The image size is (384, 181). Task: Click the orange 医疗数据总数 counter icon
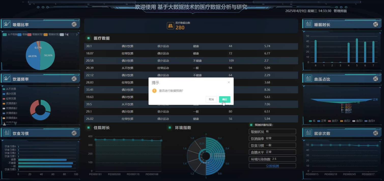pyautogui.click(x=170, y=26)
